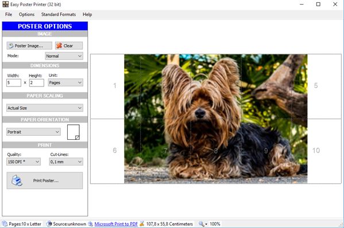The height and width of the screenshot is (228, 344).
Task: Click the Poster Image button
Action: 29,46
